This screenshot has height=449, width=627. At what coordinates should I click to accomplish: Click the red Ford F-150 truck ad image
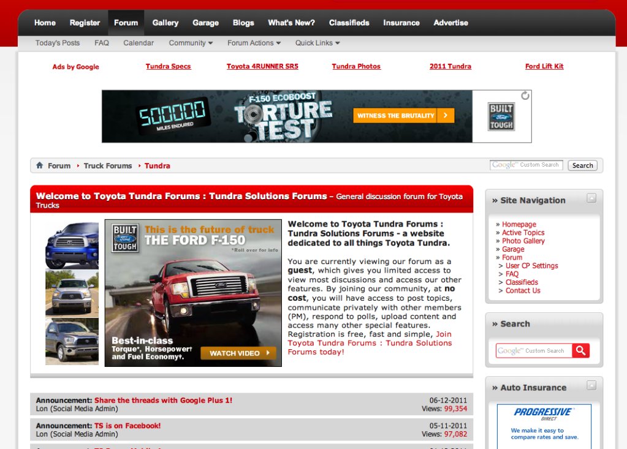(x=193, y=293)
